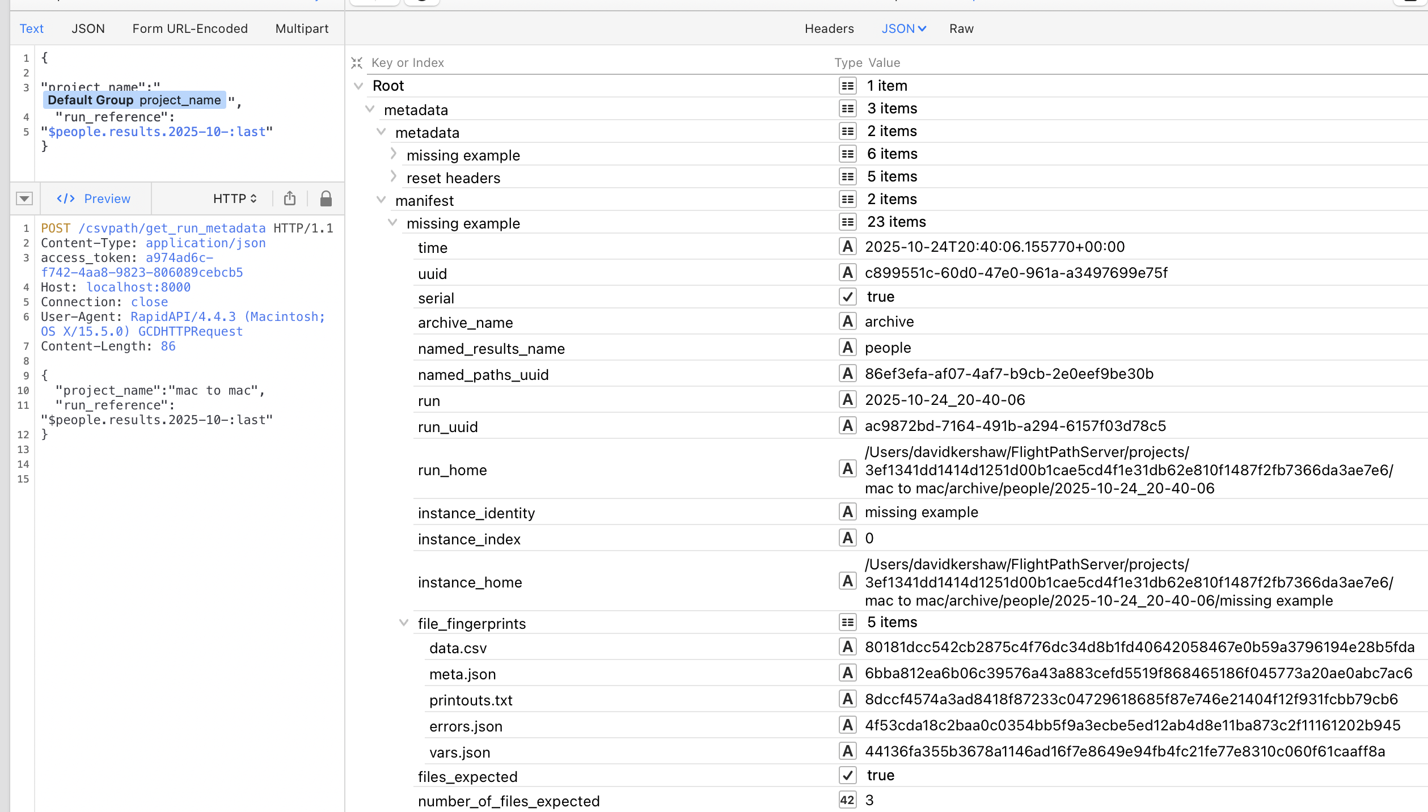Image resolution: width=1428 pixels, height=812 pixels.
Task: Switch to the Form URL-Encoded tab
Action: click(190, 28)
